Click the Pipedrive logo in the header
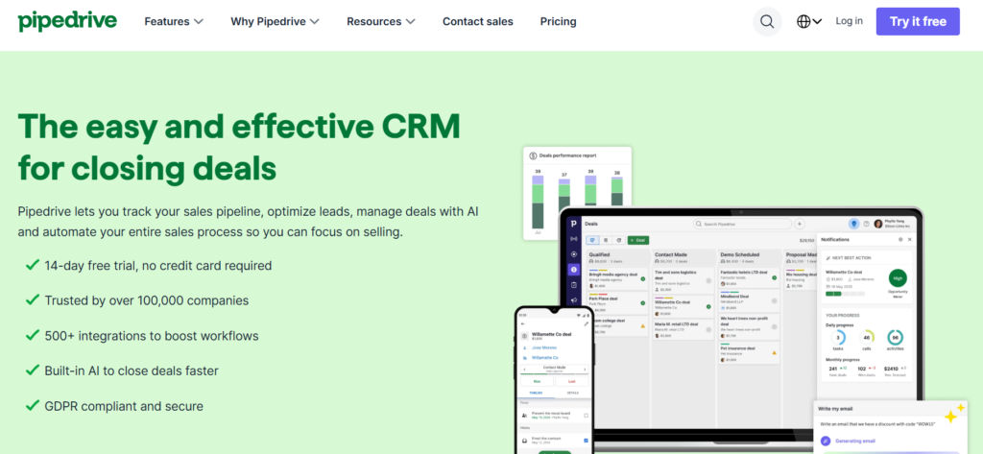This screenshot has height=454, width=983. tap(67, 21)
